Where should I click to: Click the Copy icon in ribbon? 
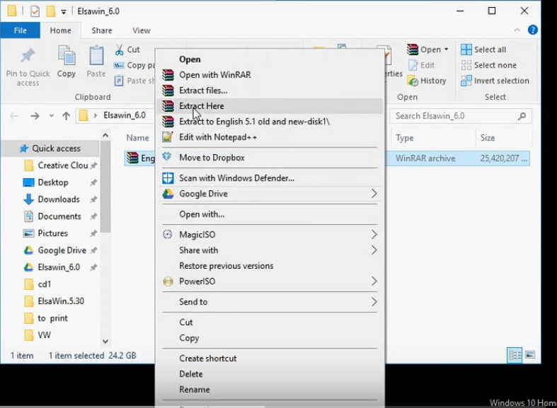(x=67, y=56)
